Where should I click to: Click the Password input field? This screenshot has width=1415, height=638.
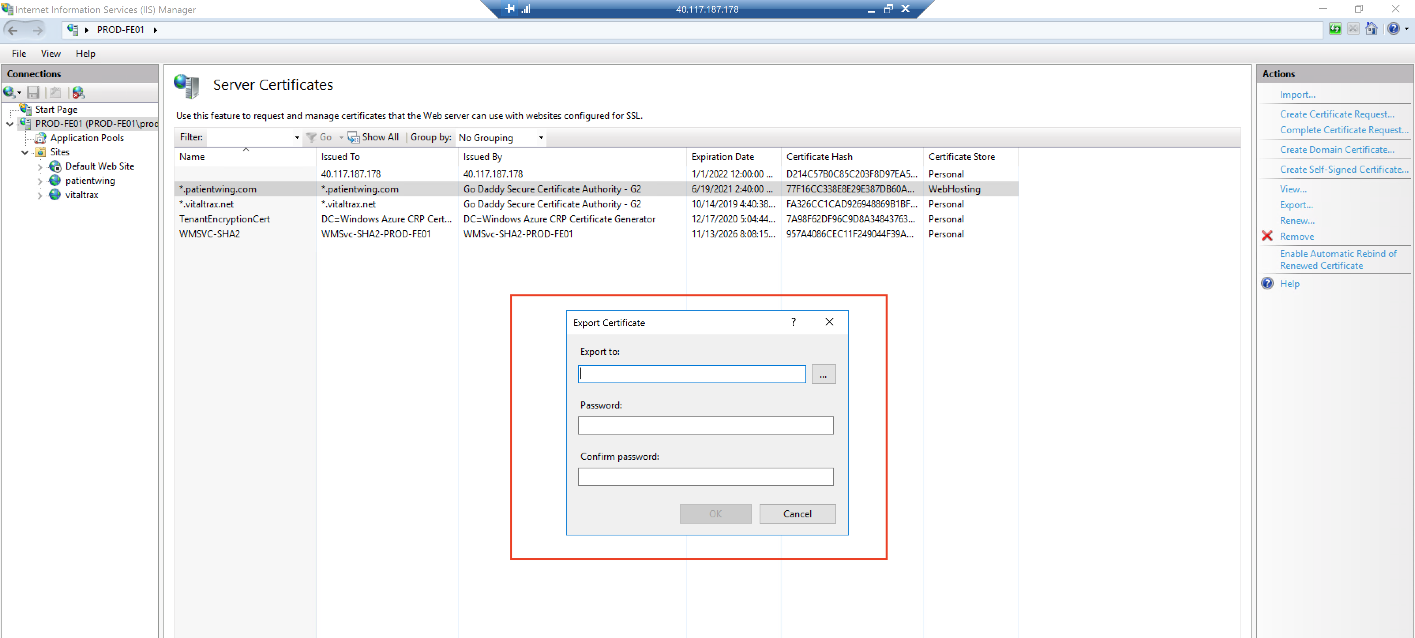[705, 426]
